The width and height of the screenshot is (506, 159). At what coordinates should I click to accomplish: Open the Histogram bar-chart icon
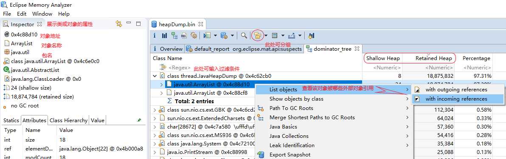tap(164, 36)
